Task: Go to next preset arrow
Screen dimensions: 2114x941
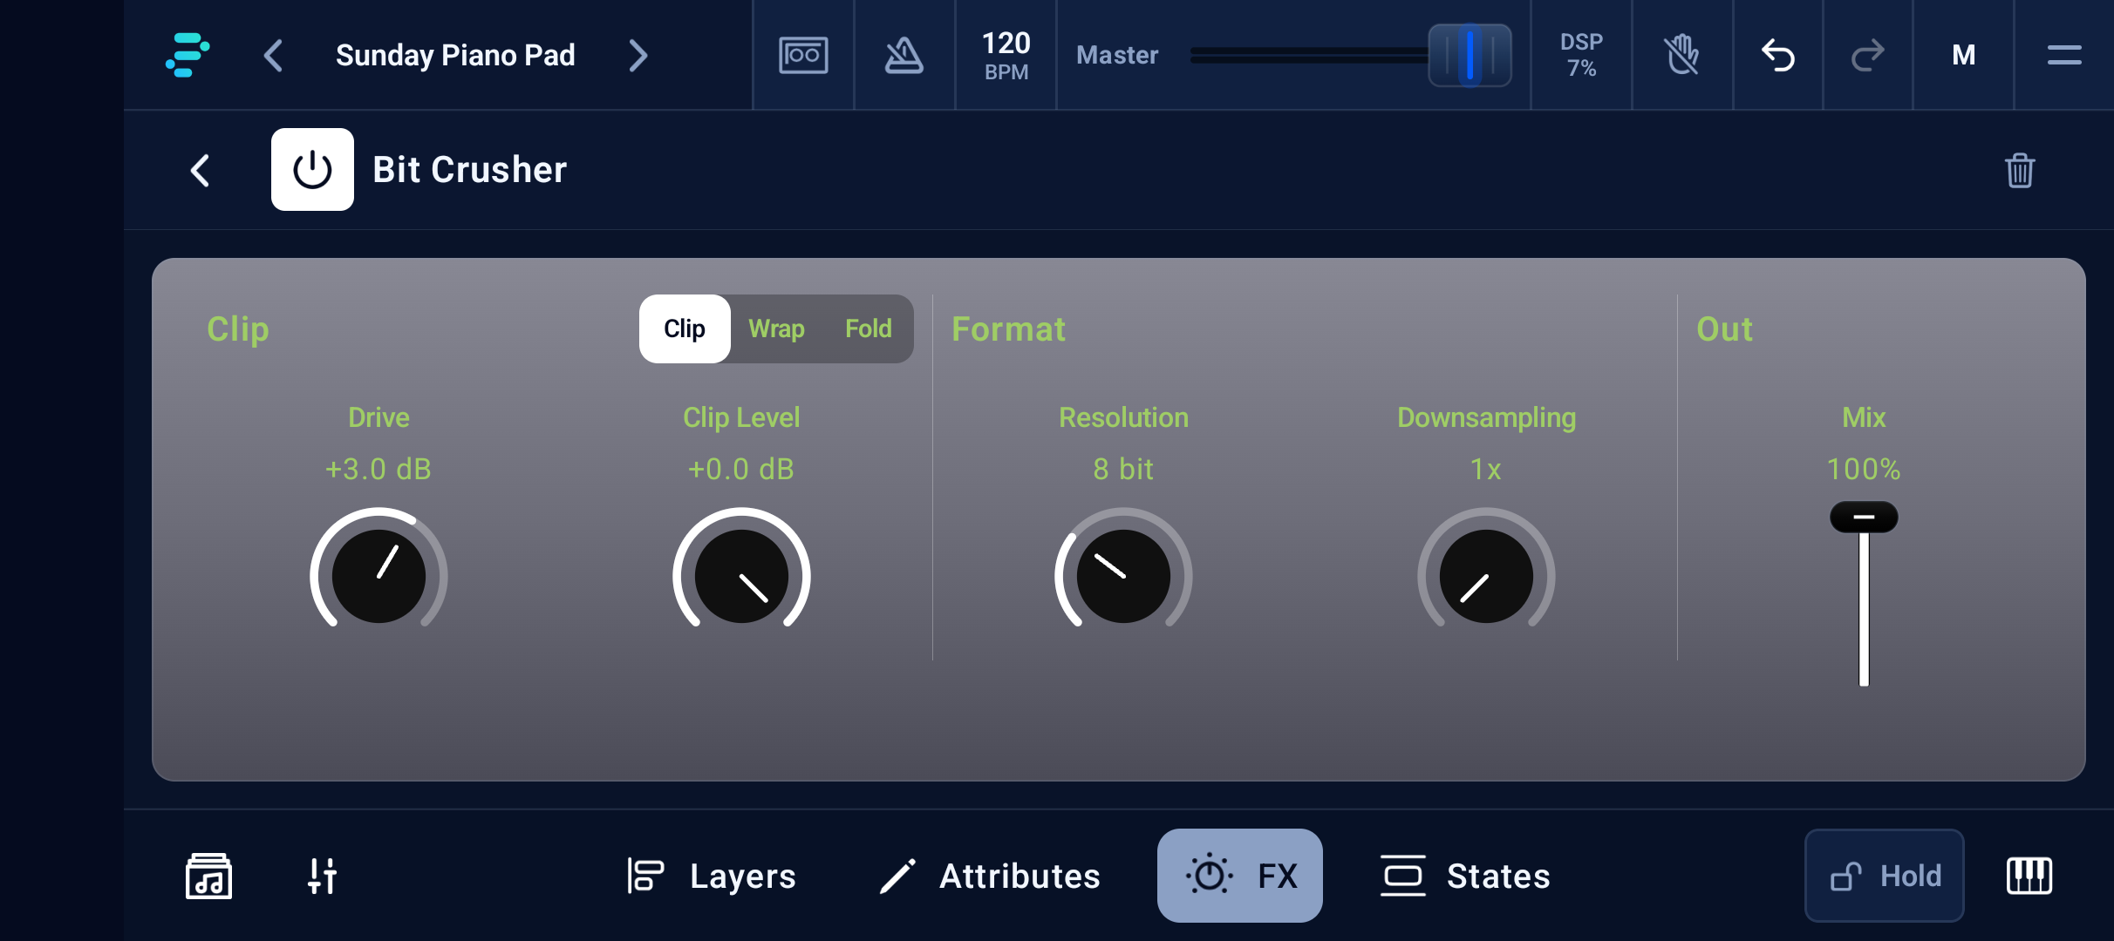Action: [638, 56]
